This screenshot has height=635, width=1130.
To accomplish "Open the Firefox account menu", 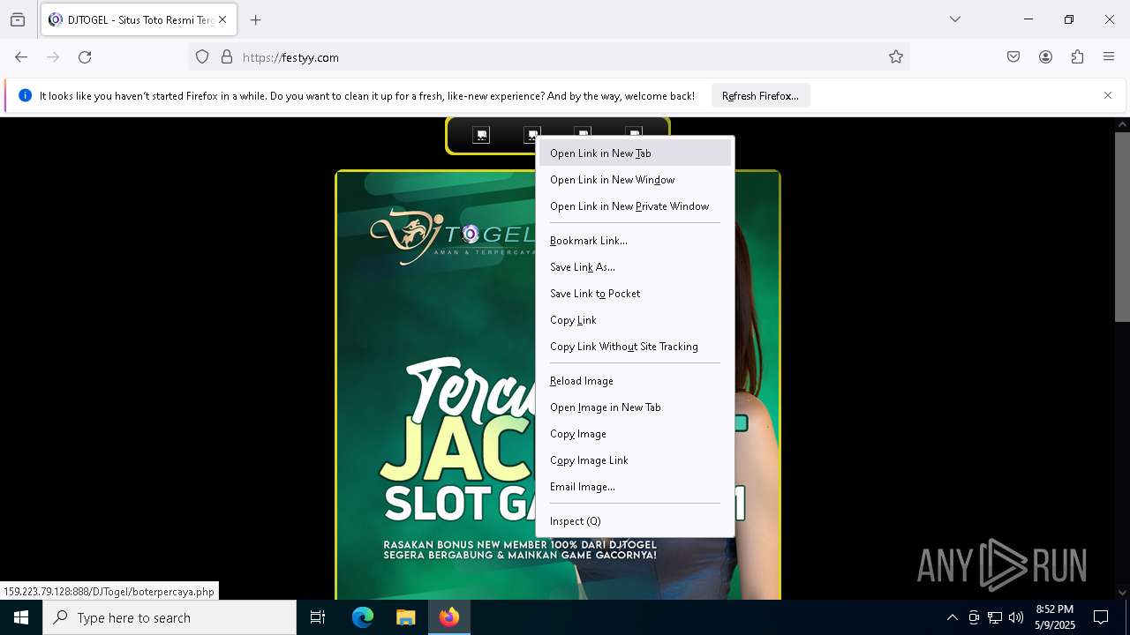I will pos(1045,57).
